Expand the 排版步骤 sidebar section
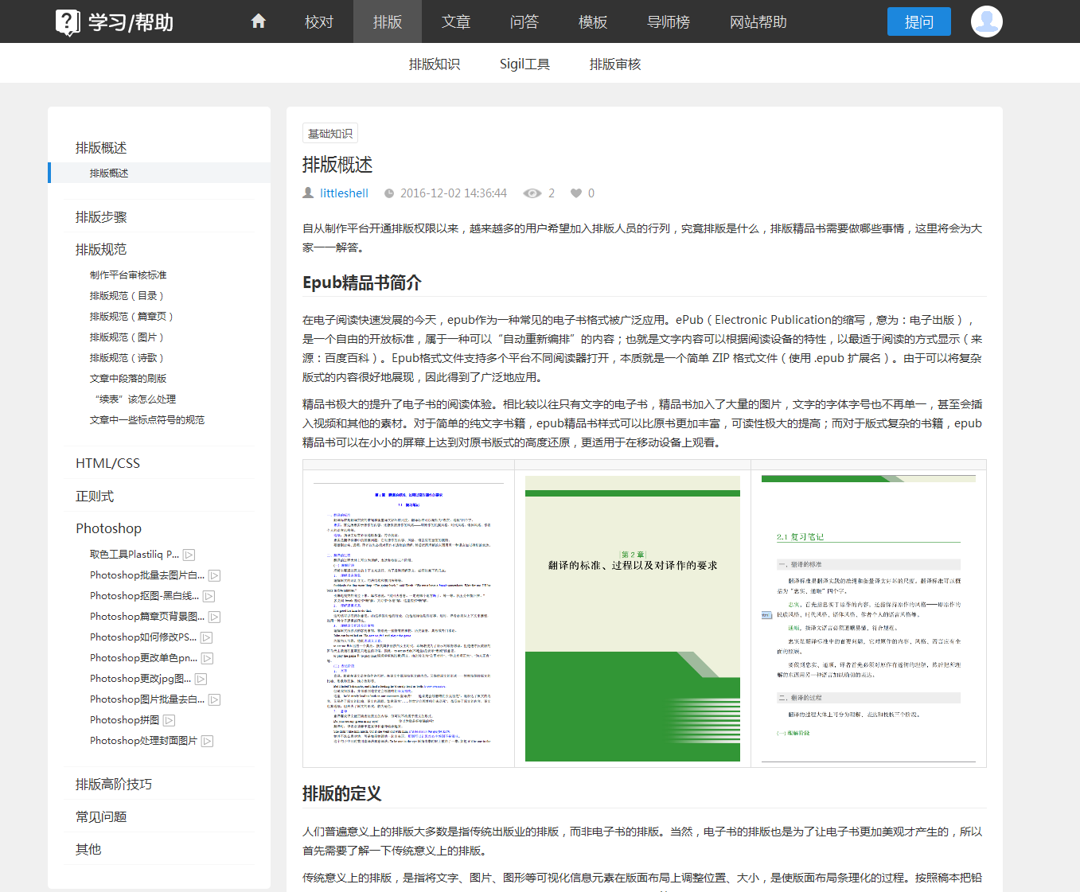Image resolution: width=1080 pixels, height=892 pixels. (x=101, y=217)
